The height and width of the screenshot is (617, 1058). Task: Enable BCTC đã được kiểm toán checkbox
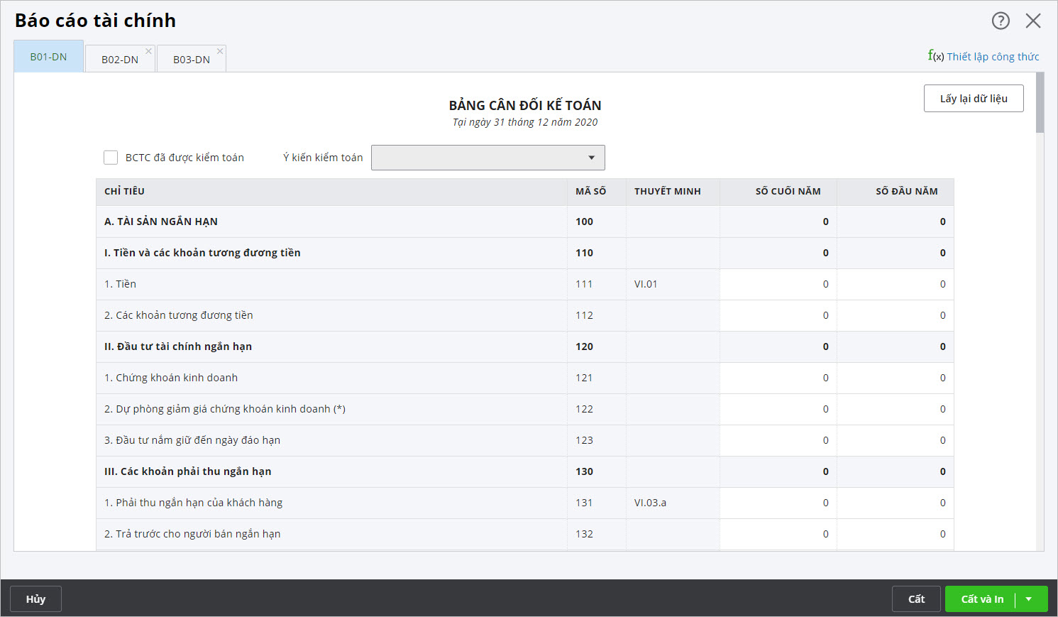111,158
